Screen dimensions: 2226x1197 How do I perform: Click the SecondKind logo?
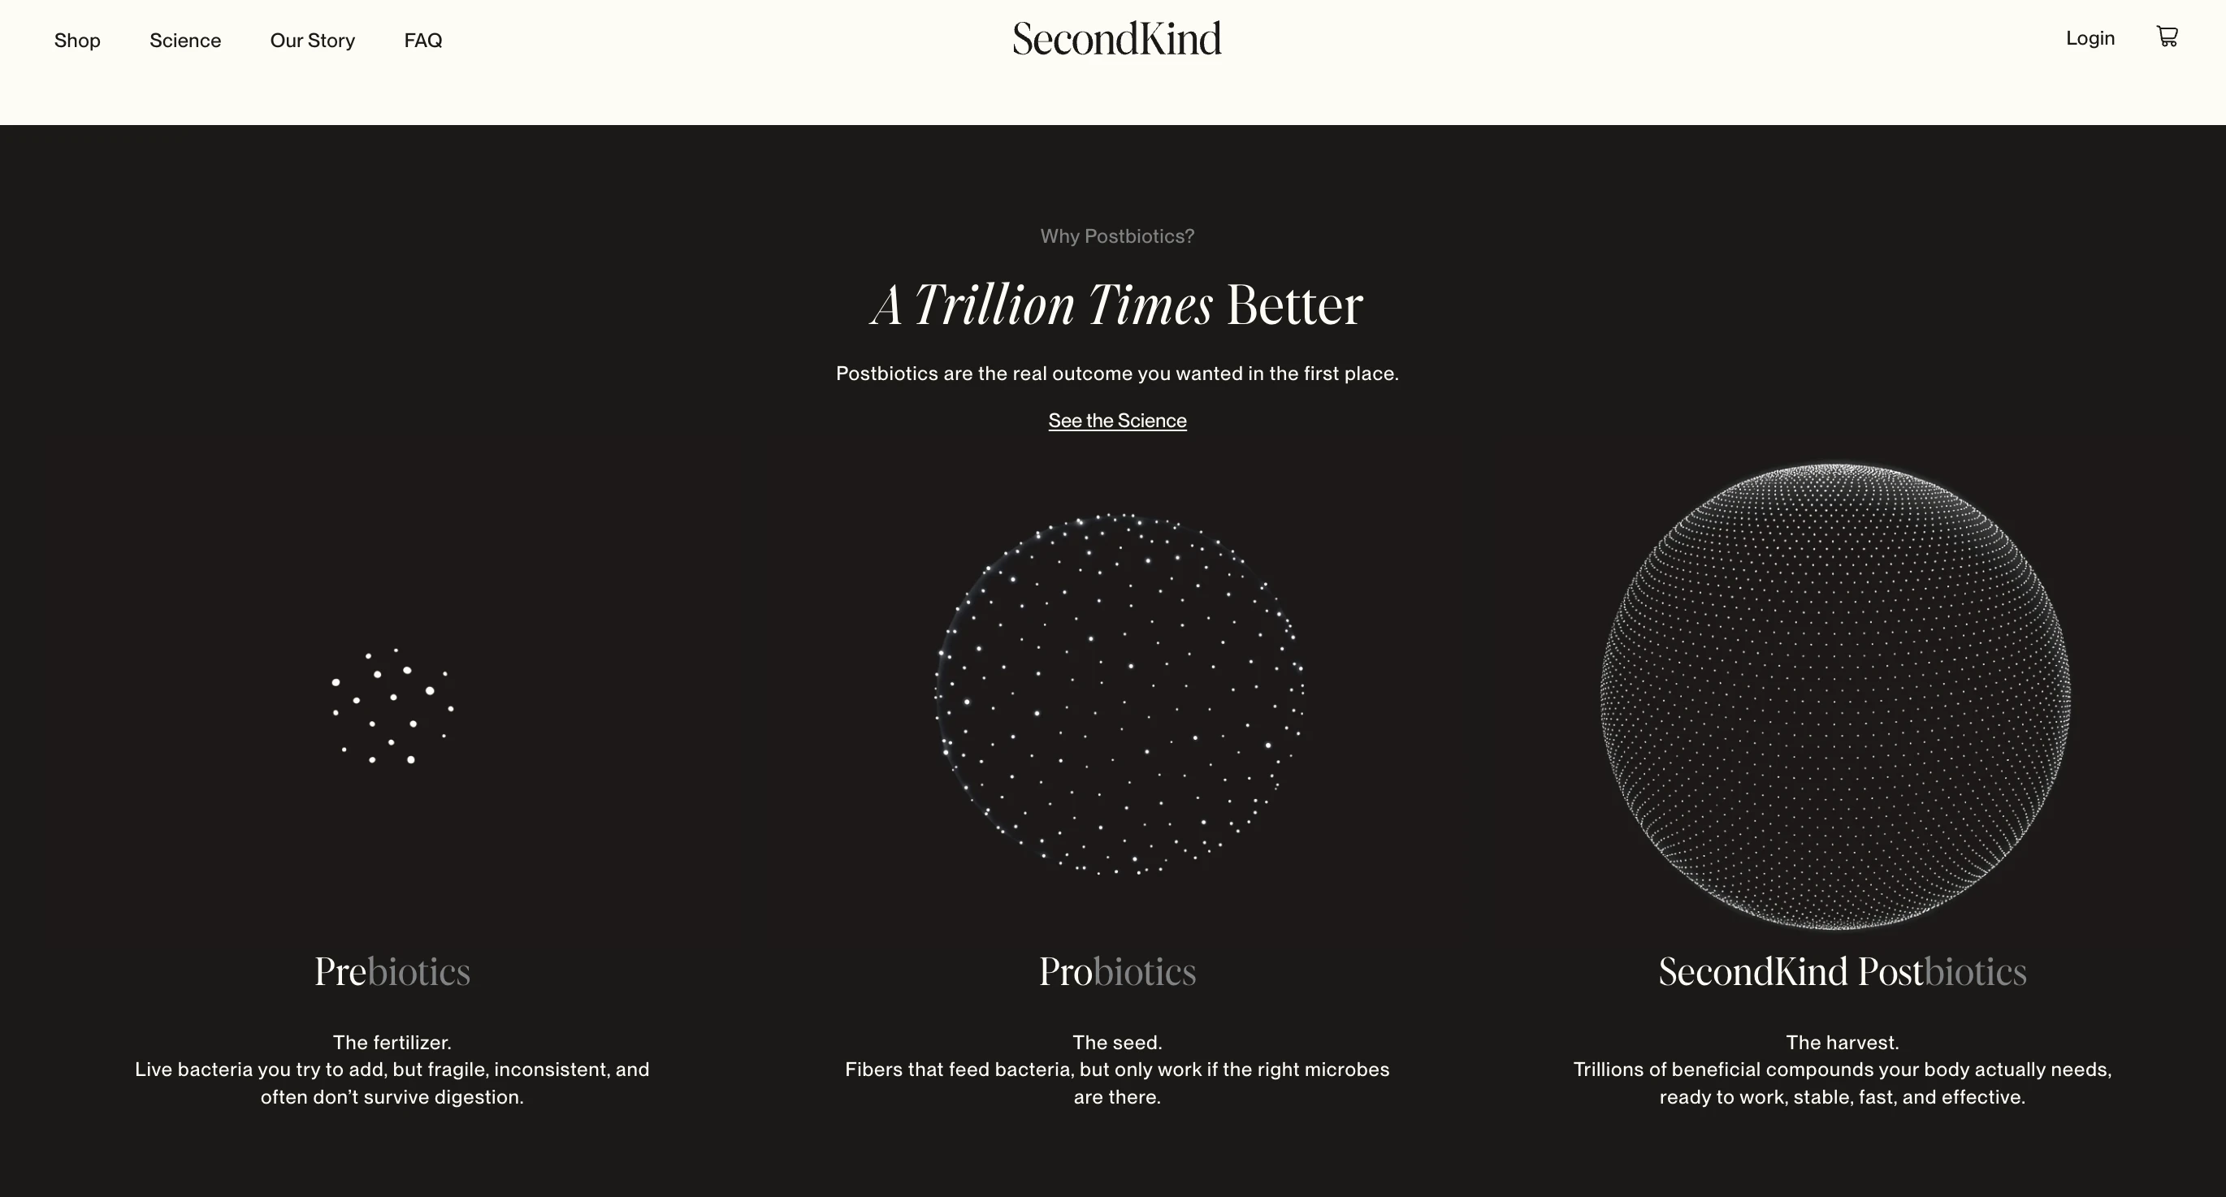(x=1116, y=39)
